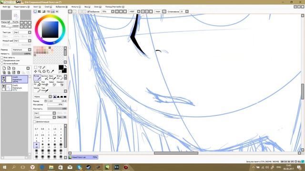
Task: Hide the top layer with eye icon
Action: [3, 77]
